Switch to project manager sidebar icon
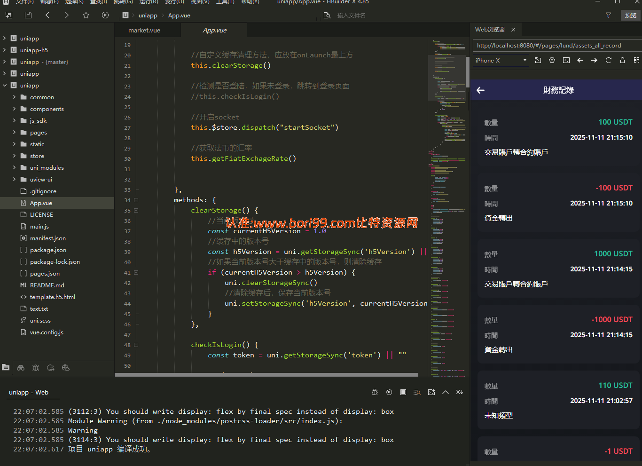642x466 pixels. (x=6, y=368)
